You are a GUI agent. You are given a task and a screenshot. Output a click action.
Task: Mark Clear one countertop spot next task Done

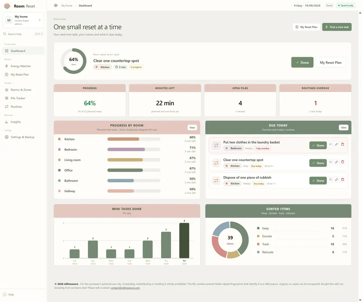pos(302,62)
